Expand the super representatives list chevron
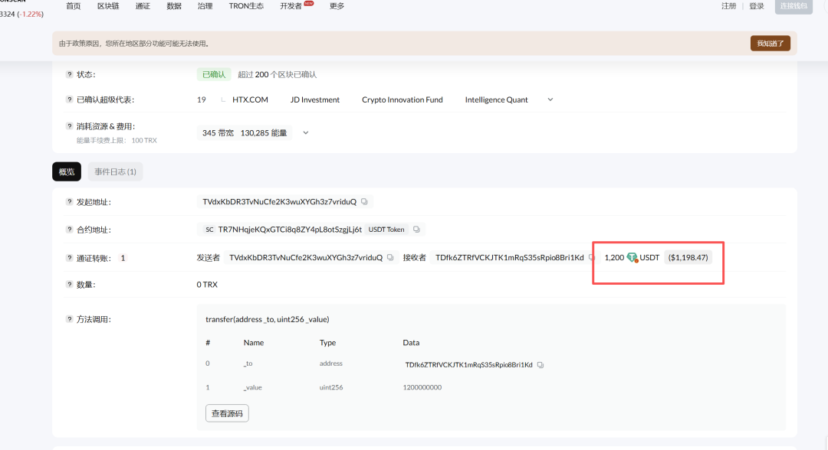 [550, 99]
